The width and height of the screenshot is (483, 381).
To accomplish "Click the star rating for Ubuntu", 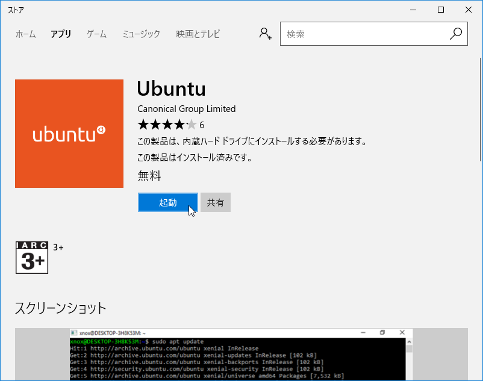I will [167, 125].
